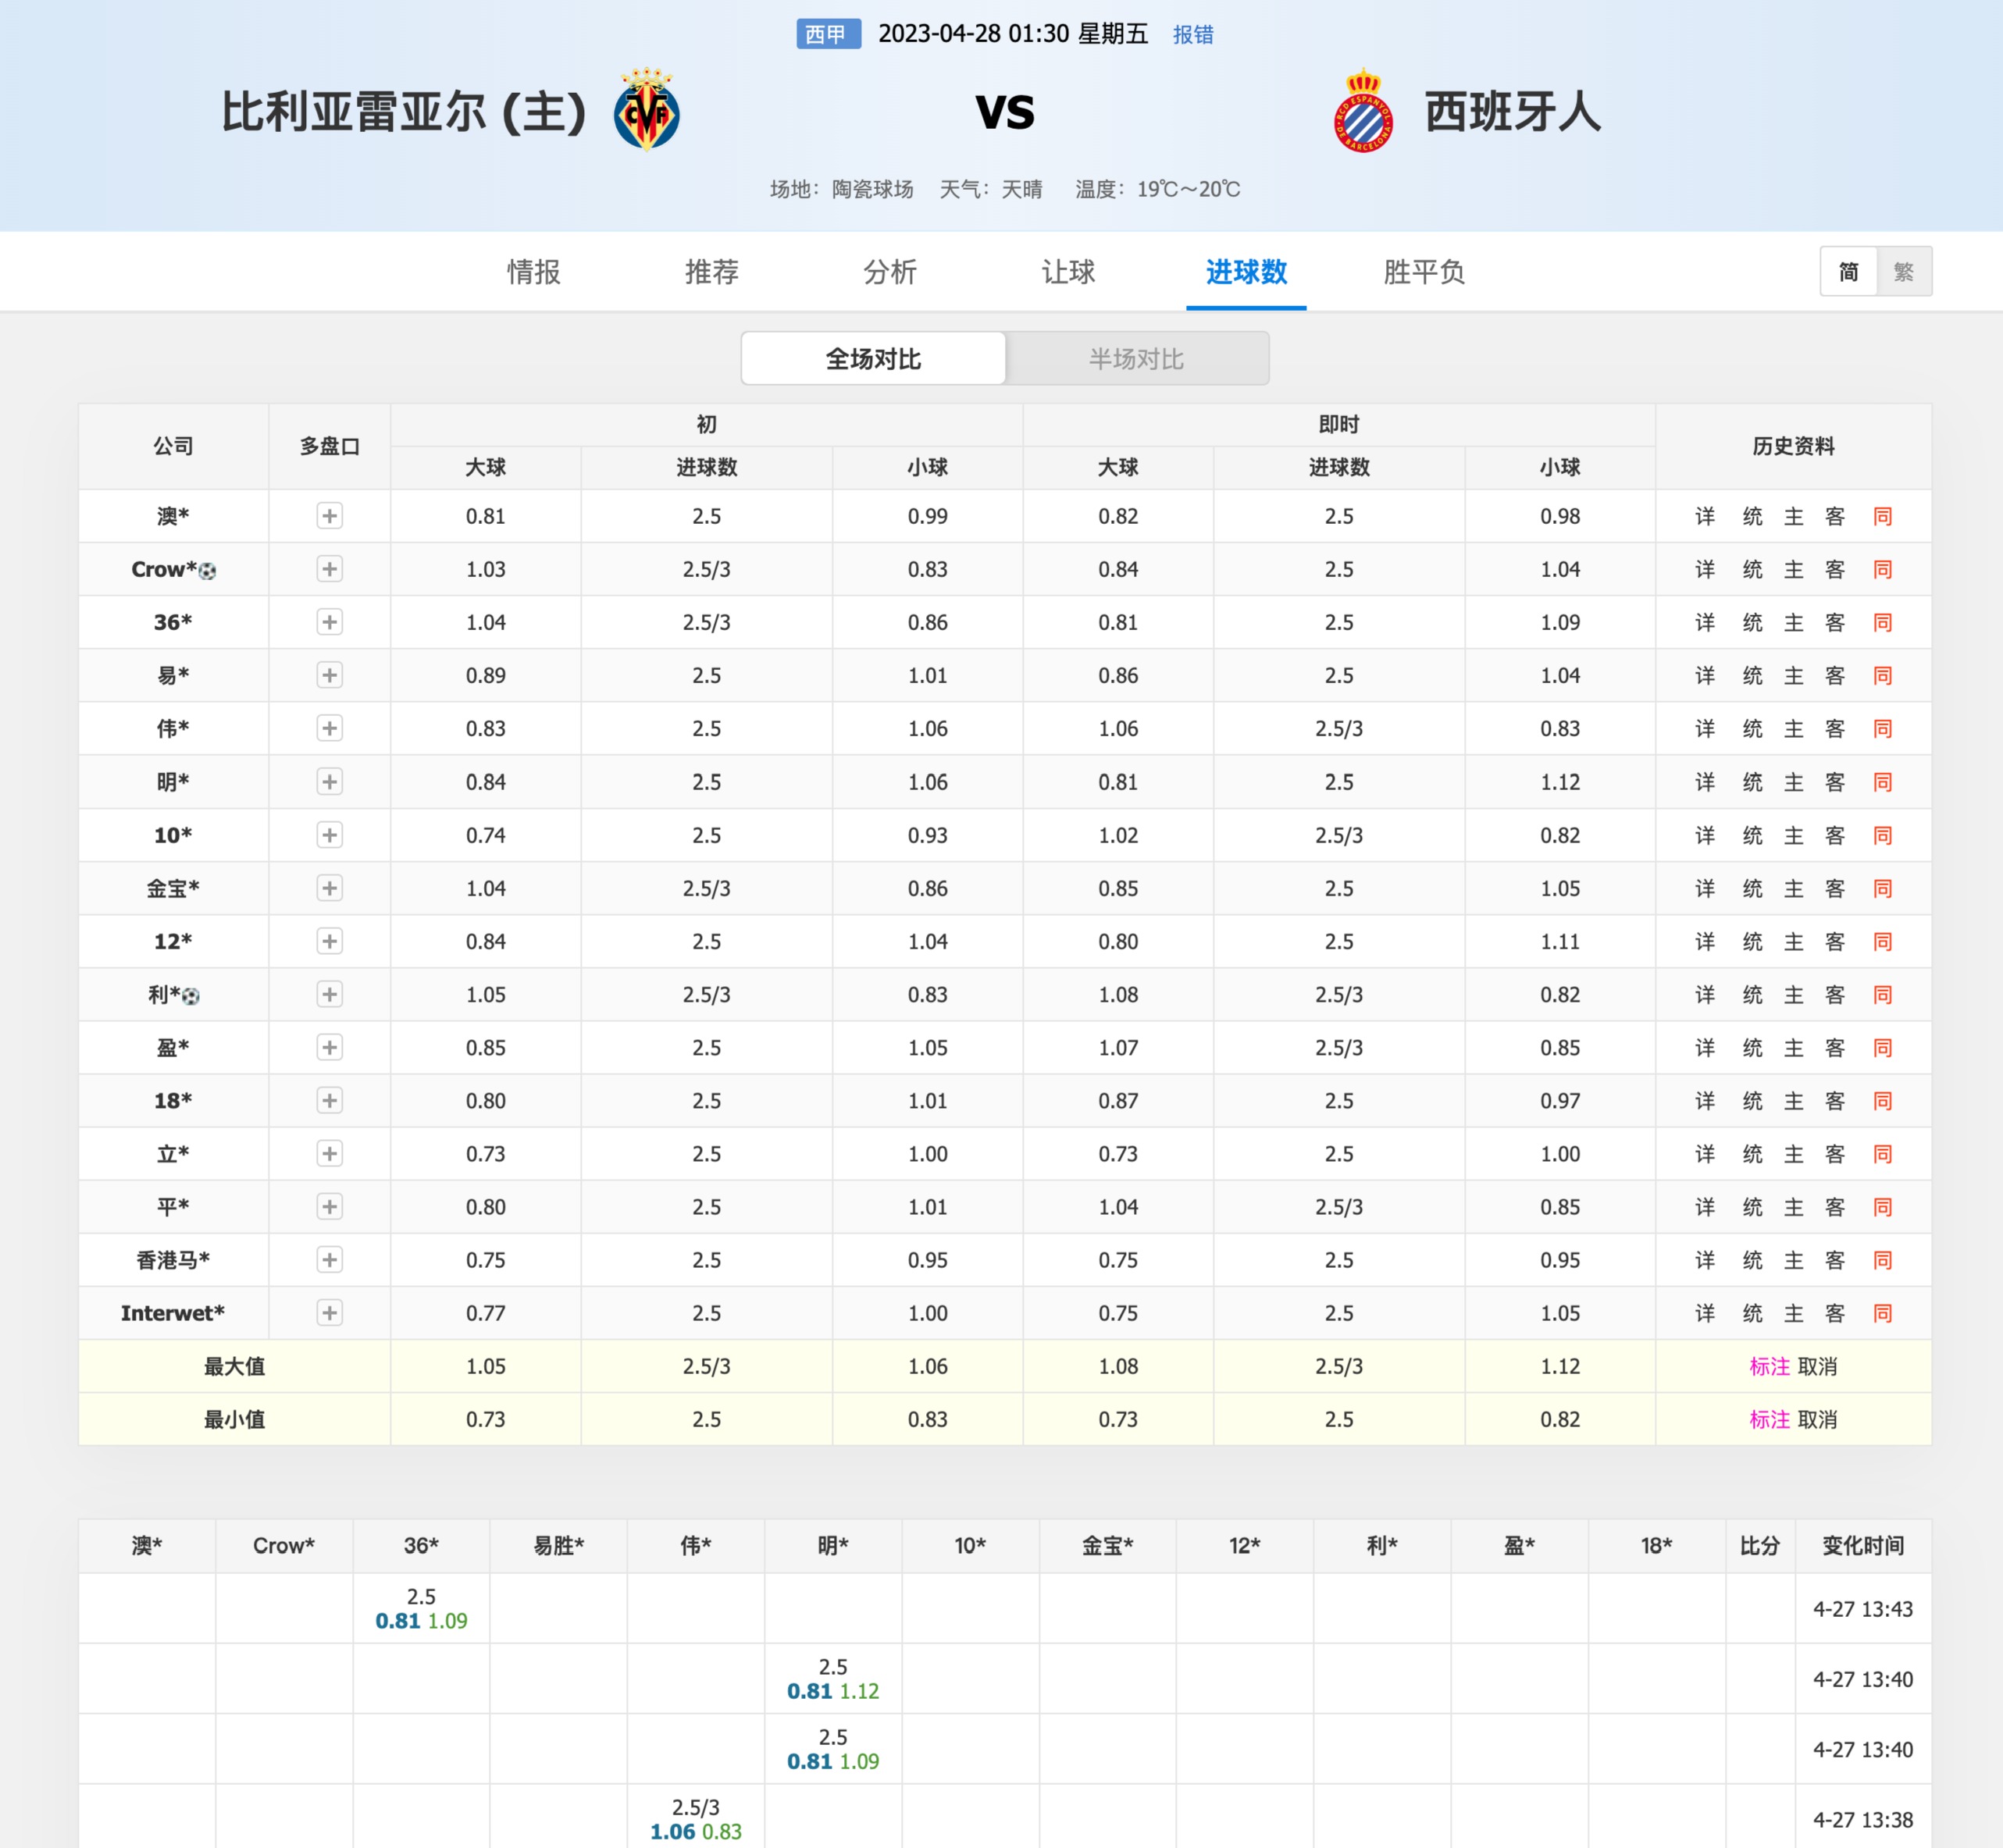The width and height of the screenshot is (2003, 1848).
Task: Click 客 link in 利* row
Action: pos(1835,994)
